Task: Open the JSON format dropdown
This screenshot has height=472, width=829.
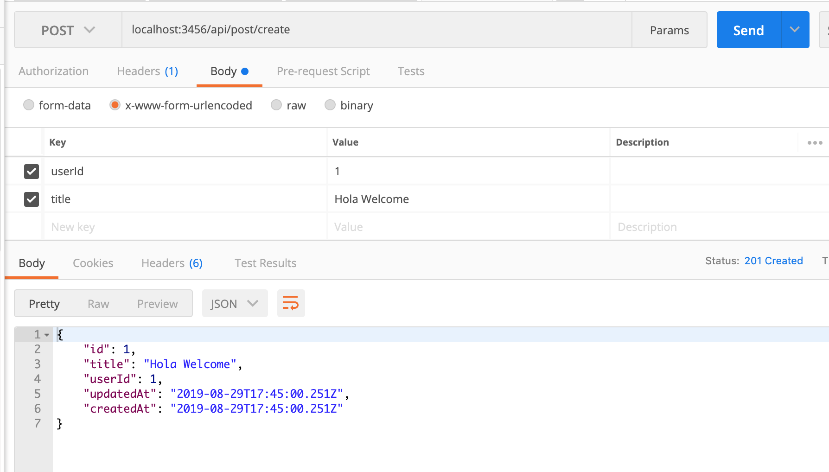Action: coord(235,304)
